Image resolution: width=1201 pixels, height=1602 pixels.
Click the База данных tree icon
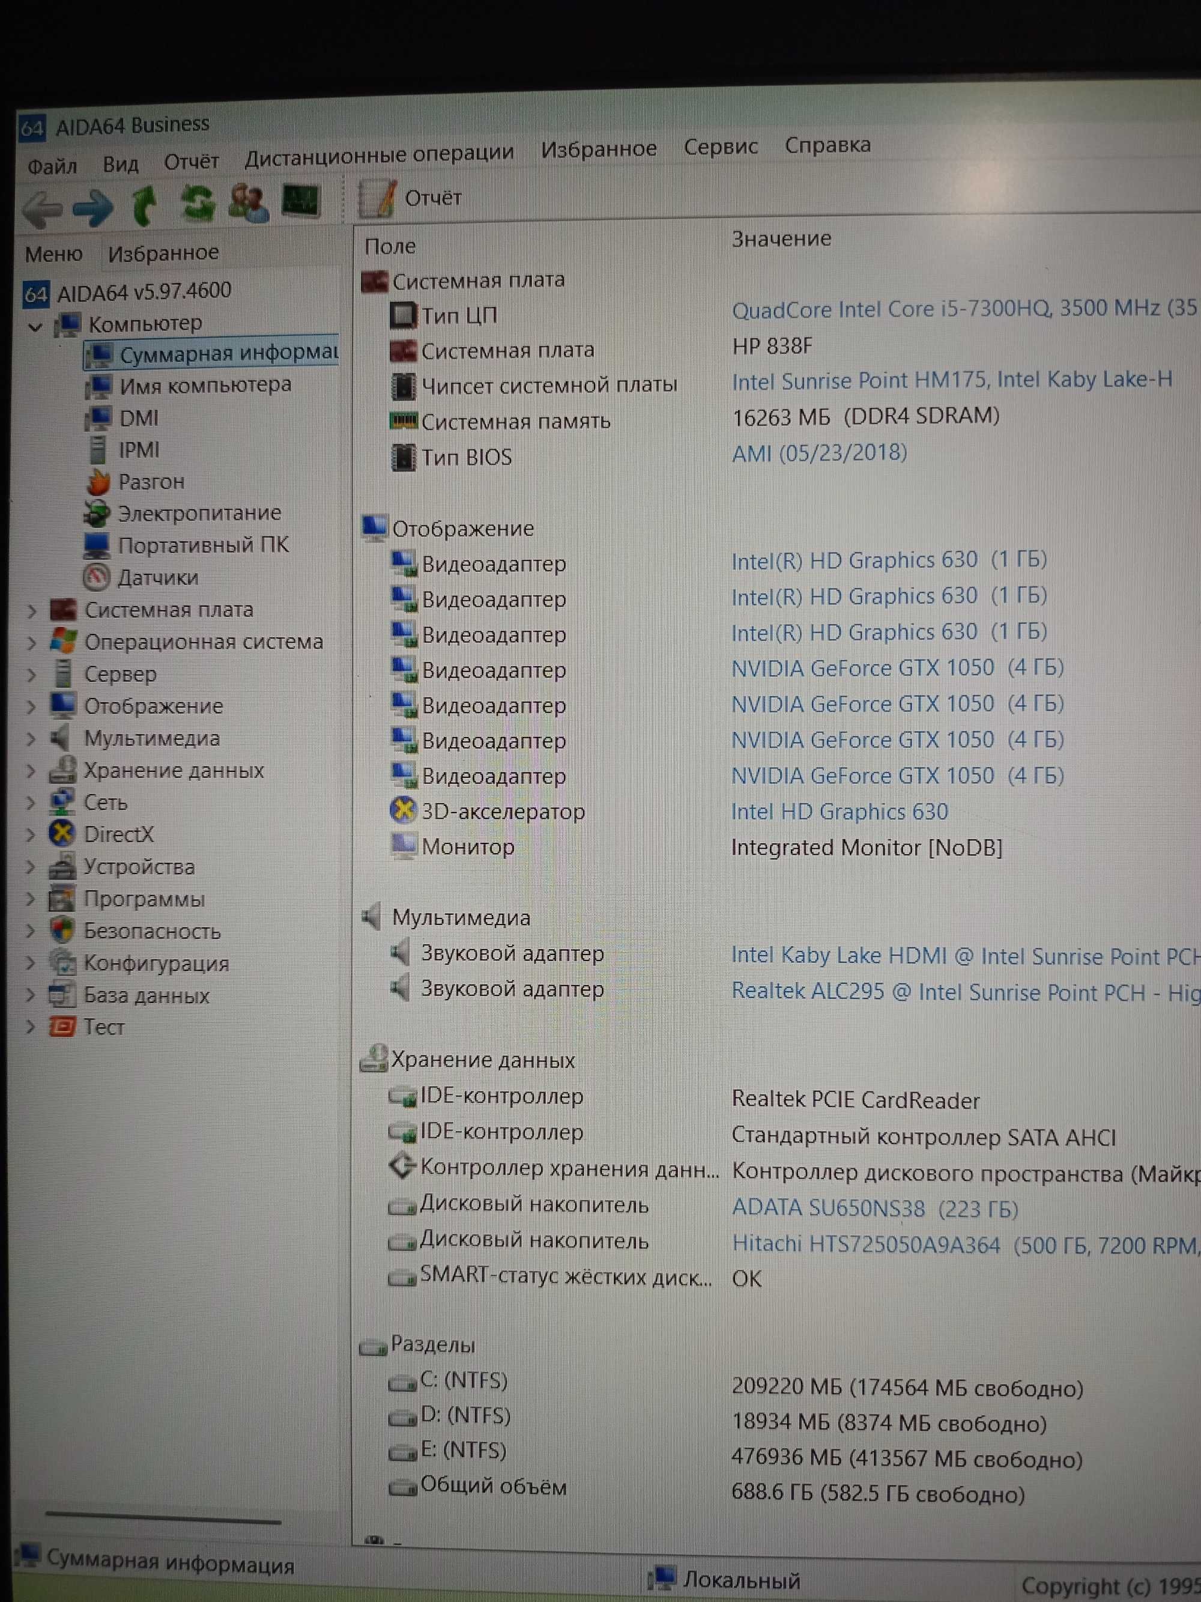62,995
